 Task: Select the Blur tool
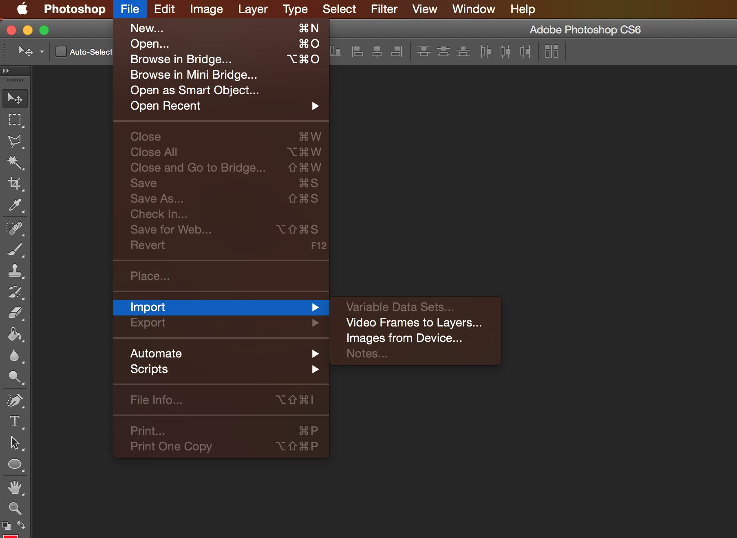click(x=15, y=355)
